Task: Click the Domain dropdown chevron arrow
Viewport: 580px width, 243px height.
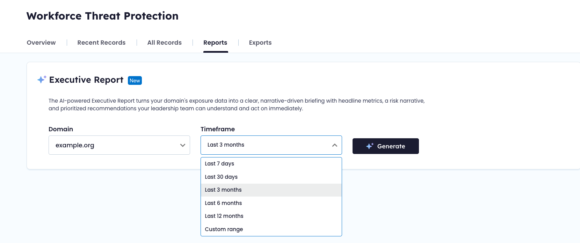Action: coord(182,145)
